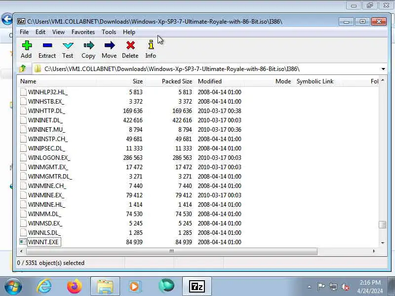Screen dimensions: 395x296
Task: Open Windows Media Player taskbar icon
Action: click(x=135, y=287)
